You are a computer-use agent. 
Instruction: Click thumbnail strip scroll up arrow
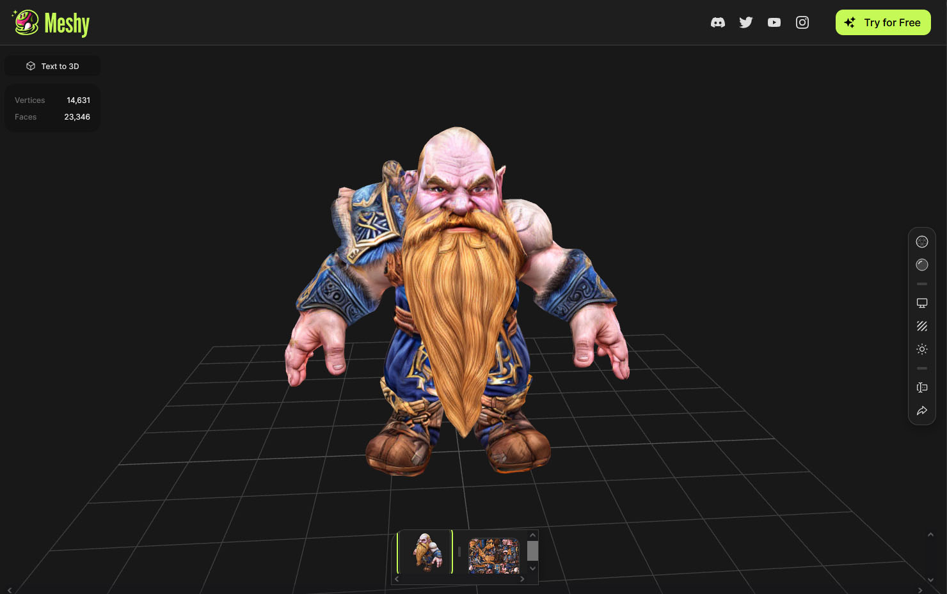(x=532, y=535)
